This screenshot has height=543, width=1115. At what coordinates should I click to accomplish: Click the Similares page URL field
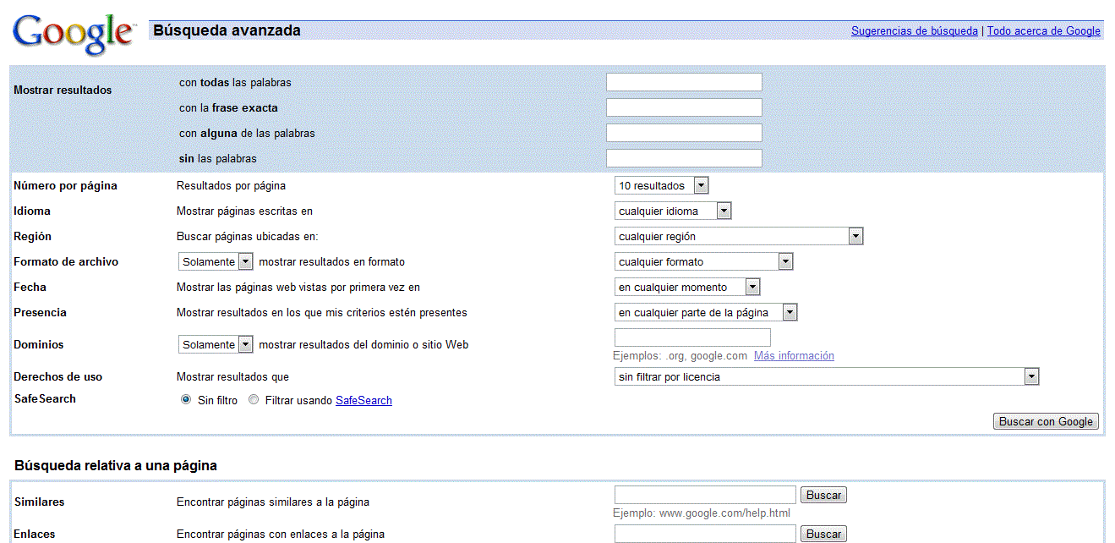[x=705, y=495]
